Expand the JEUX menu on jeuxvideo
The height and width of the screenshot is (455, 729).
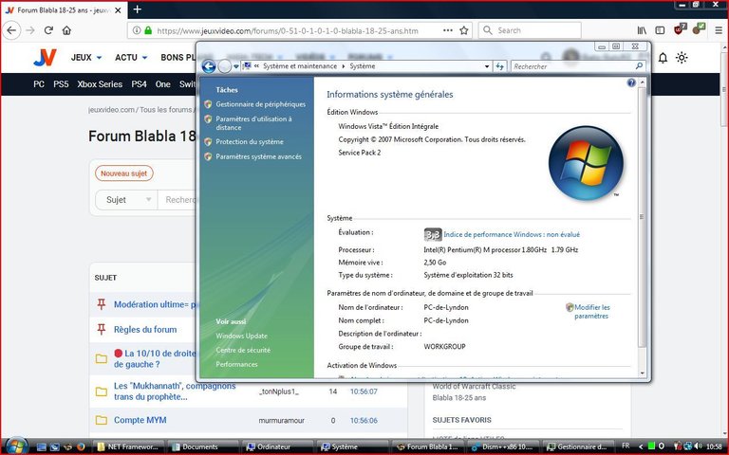point(86,58)
